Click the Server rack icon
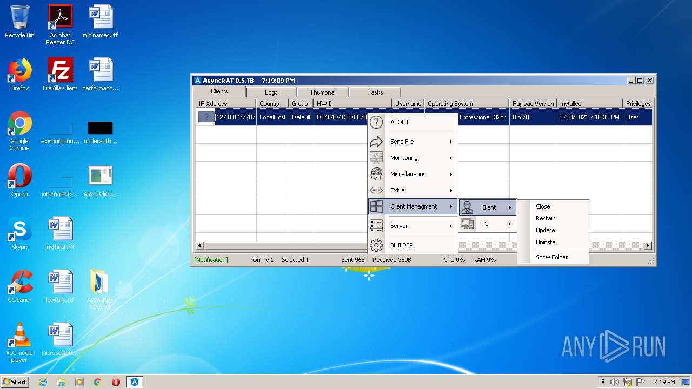The image size is (692, 389). tap(376, 226)
